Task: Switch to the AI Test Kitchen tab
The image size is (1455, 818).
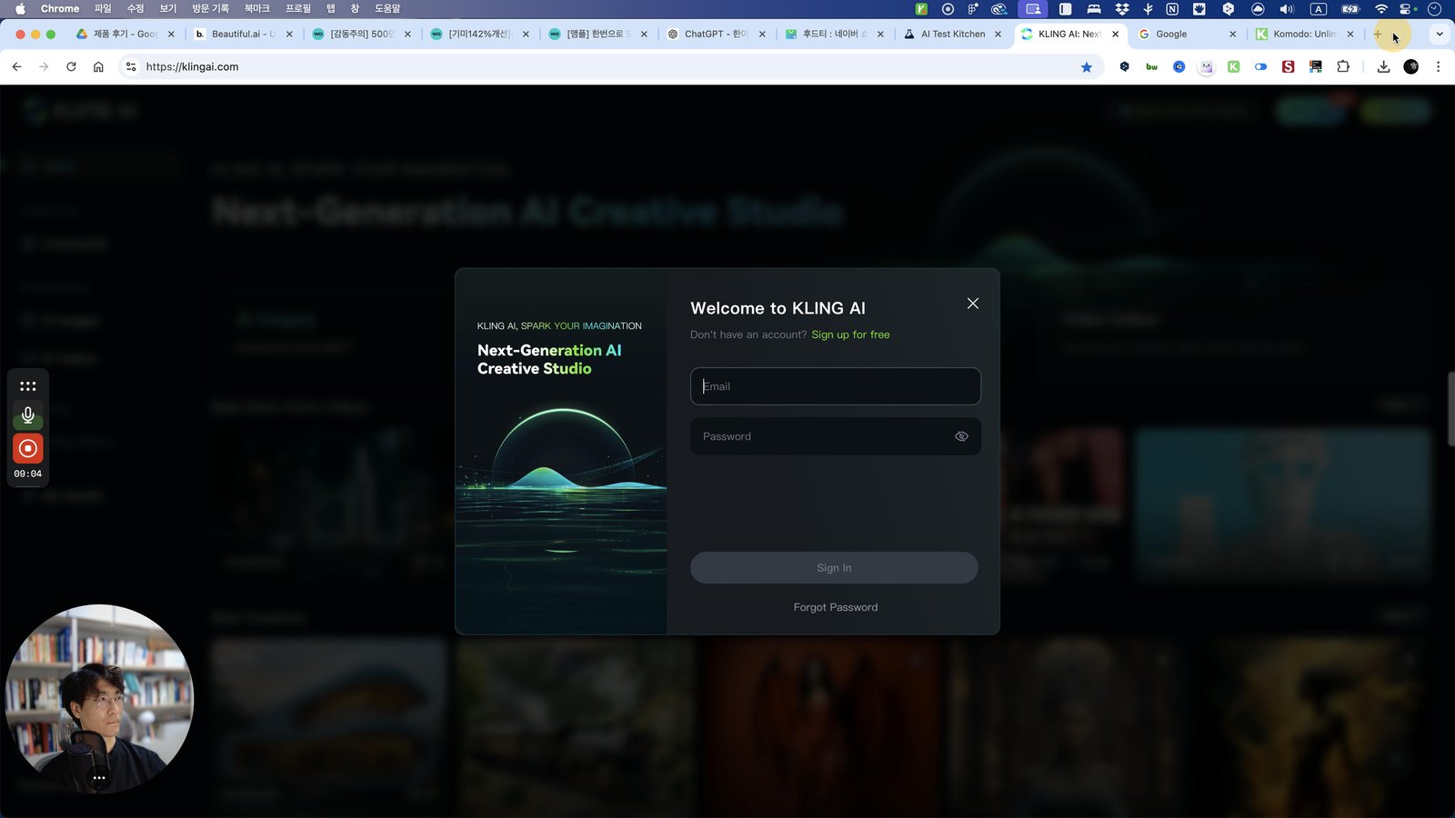Action: 953,34
